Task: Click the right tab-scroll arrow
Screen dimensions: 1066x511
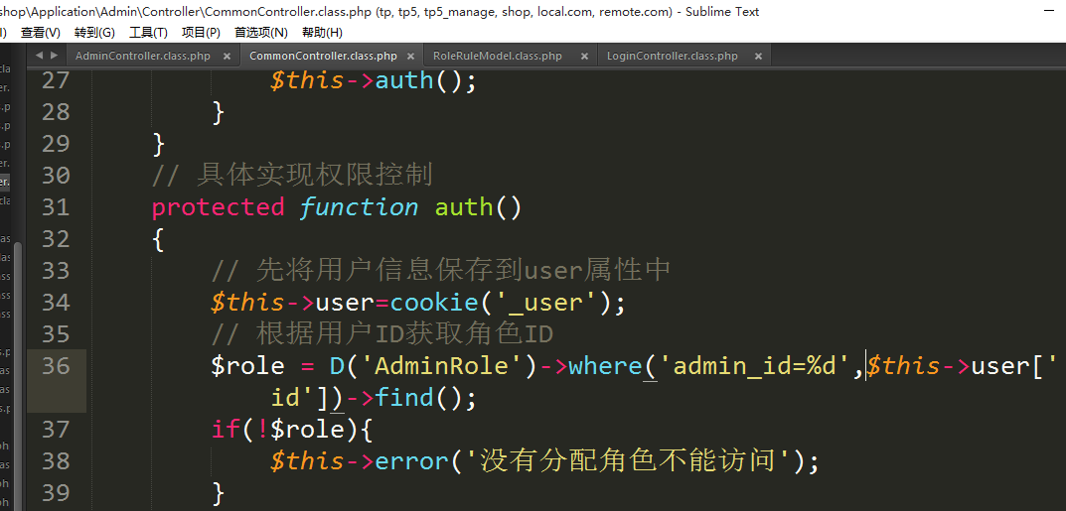Action: (53, 56)
